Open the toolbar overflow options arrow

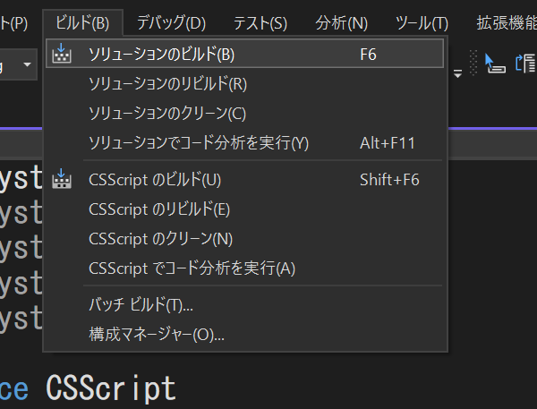(x=458, y=73)
